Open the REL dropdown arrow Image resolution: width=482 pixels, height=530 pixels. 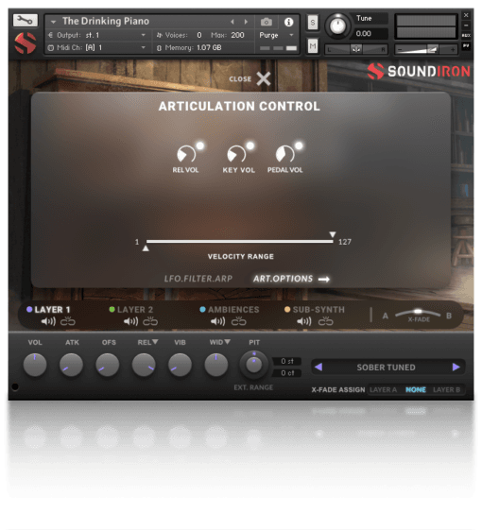coord(155,342)
